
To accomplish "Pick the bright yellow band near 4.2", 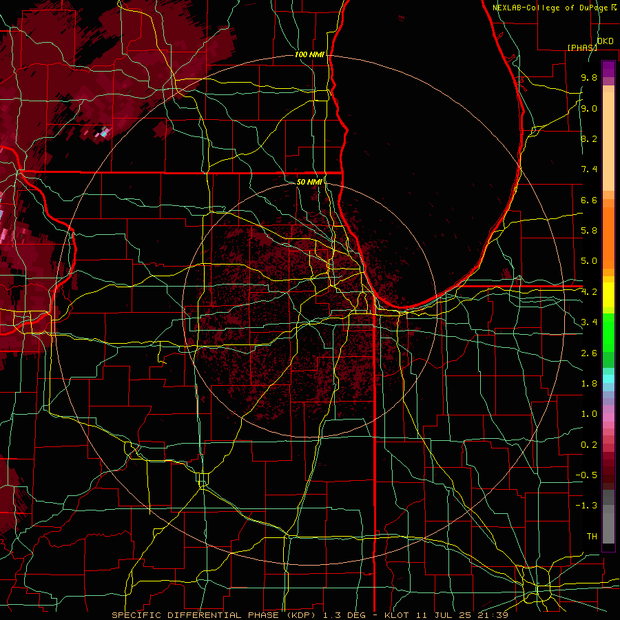I will pyautogui.click(x=608, y=295).
